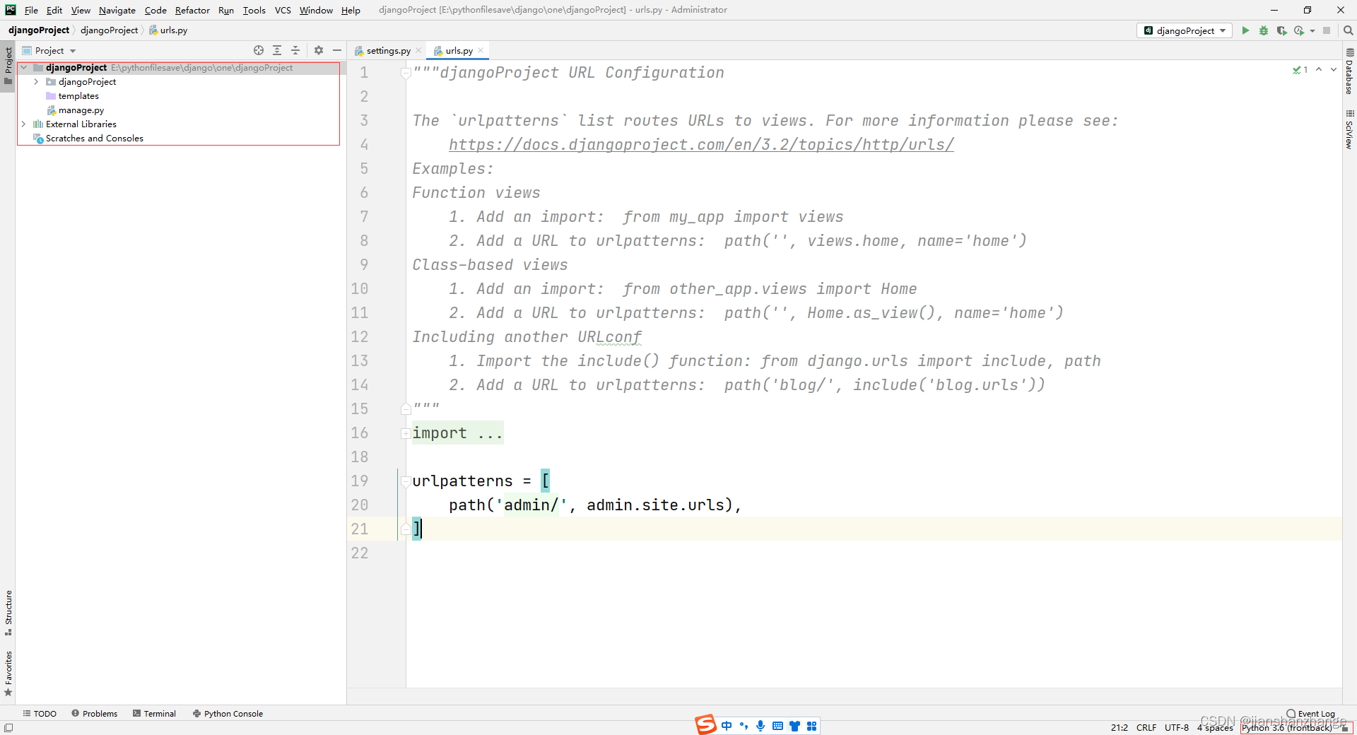
Task: Click djangoProject breadcrumb in navigation bar
Action: pyautogui.click(x=109, y=30)
